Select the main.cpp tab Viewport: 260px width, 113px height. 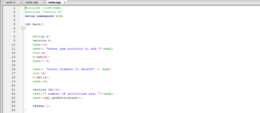(x=54, y=2)
